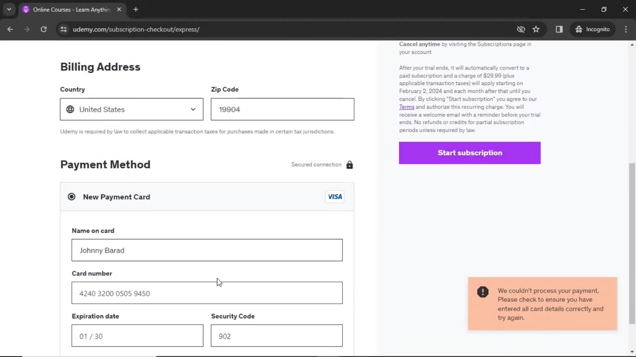Select the Card number input field
Viewport: 636px width, 357px height.
(x=207, y=293)
